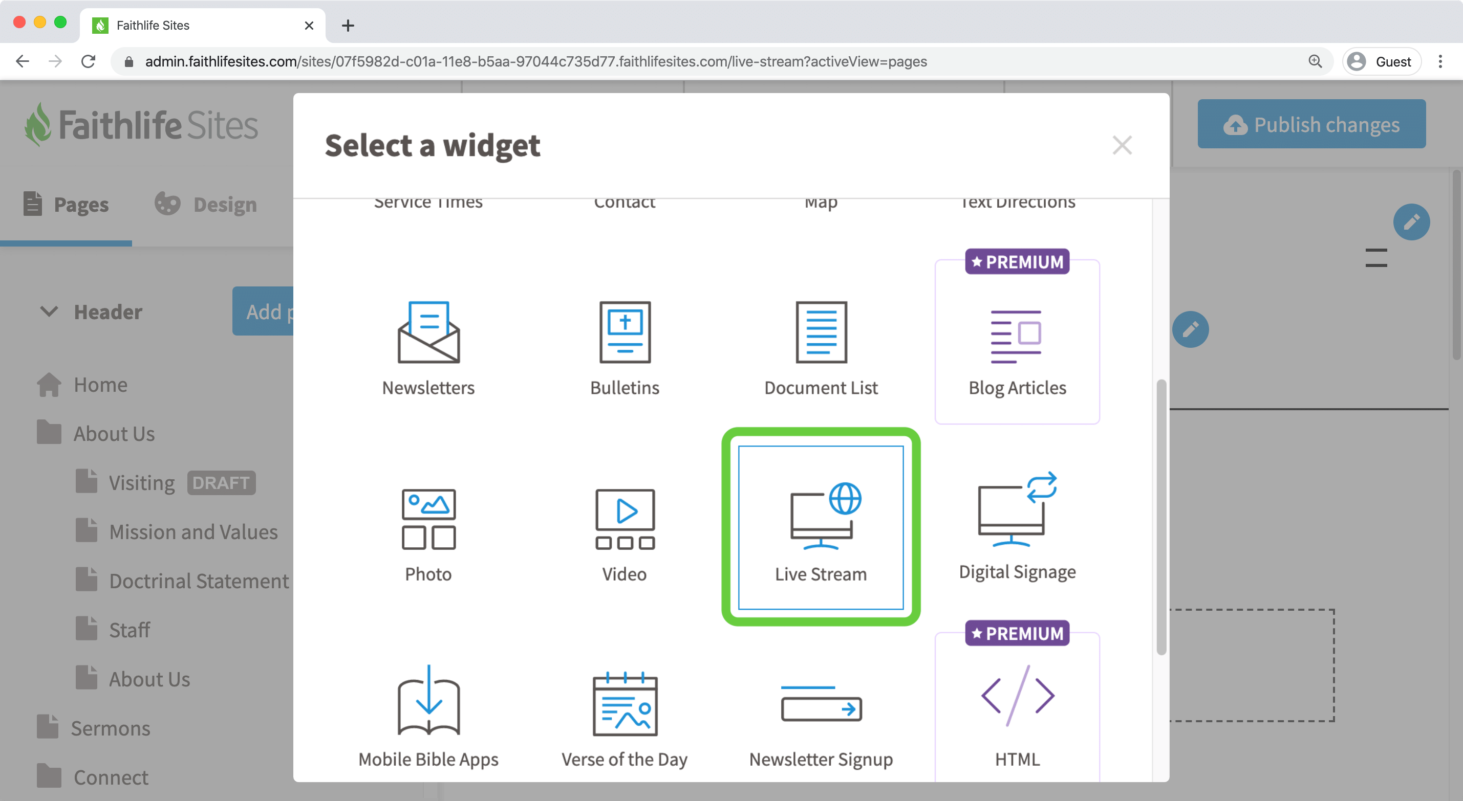
Task: Pick the premium Blog Articles widget
Action: (x=1017, y=342)
